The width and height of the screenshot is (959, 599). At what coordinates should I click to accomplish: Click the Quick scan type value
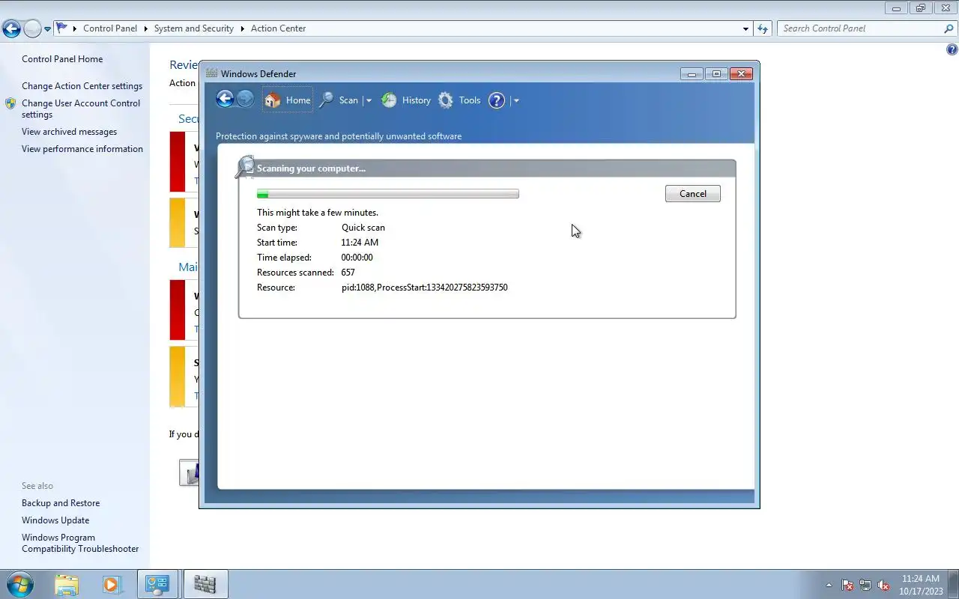point(363,228)
